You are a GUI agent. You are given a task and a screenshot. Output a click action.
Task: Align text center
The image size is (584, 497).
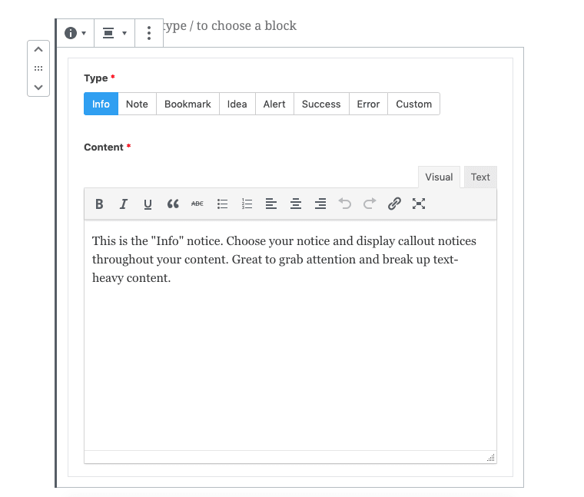[296, 204]
